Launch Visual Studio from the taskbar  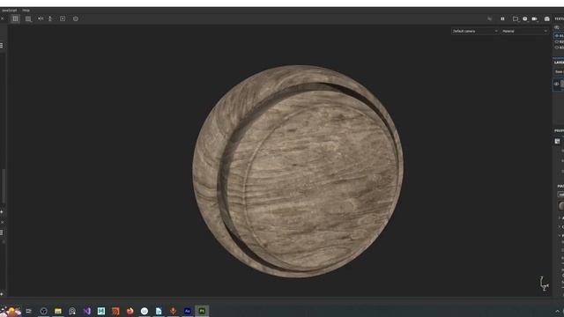pyautogui.click(x=86, y=311)
